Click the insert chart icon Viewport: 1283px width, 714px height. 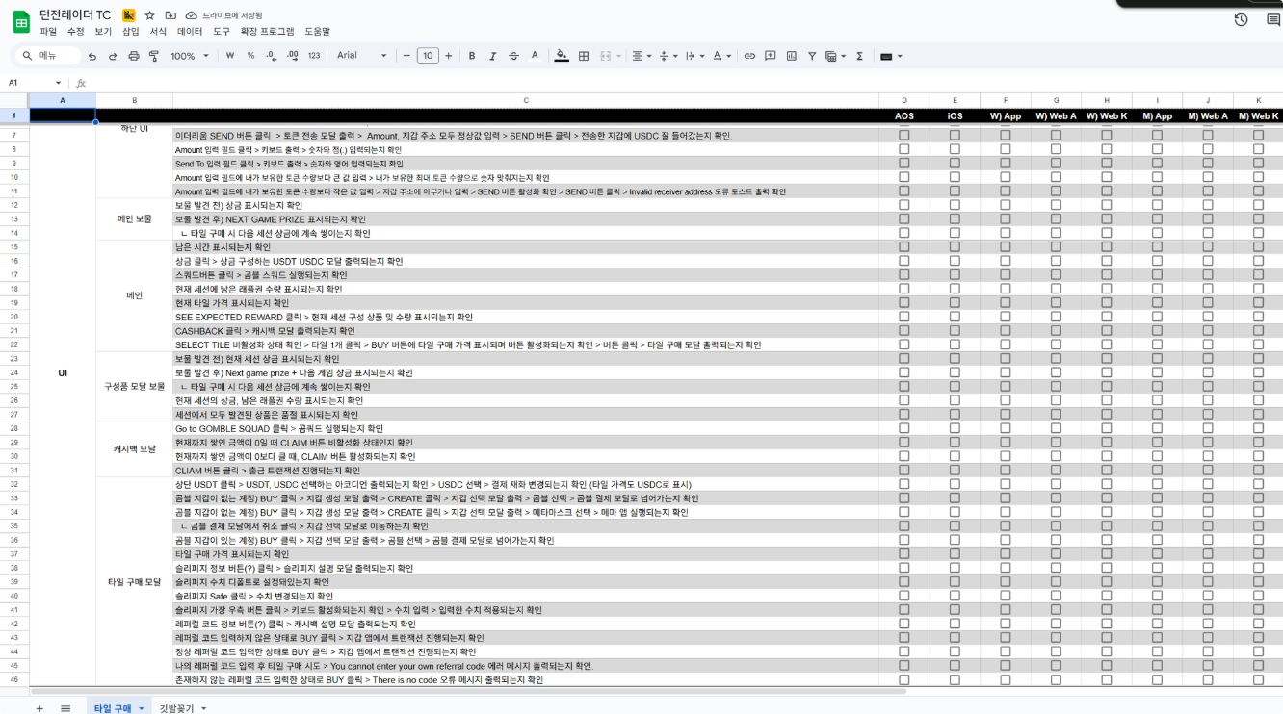click(x=792, y=56)
